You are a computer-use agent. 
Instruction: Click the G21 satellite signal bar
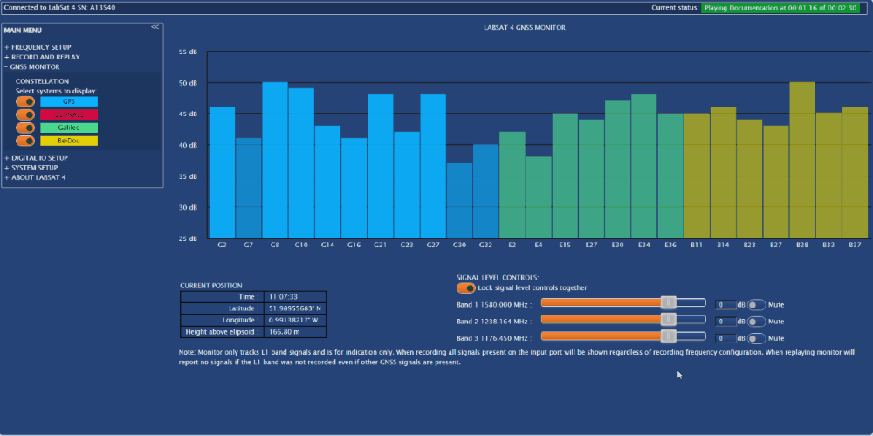coord(381,166)
